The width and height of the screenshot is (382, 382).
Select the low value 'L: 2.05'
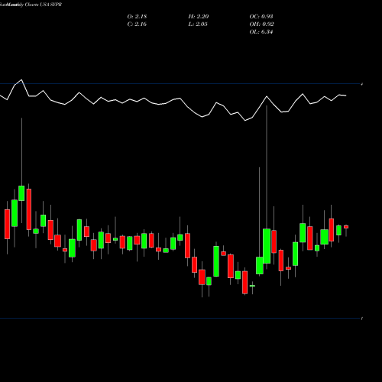[198, 24]
